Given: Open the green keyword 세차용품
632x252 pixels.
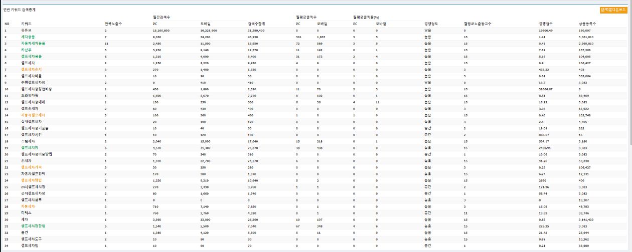Looking at the screenshot, I should (28, 37).
